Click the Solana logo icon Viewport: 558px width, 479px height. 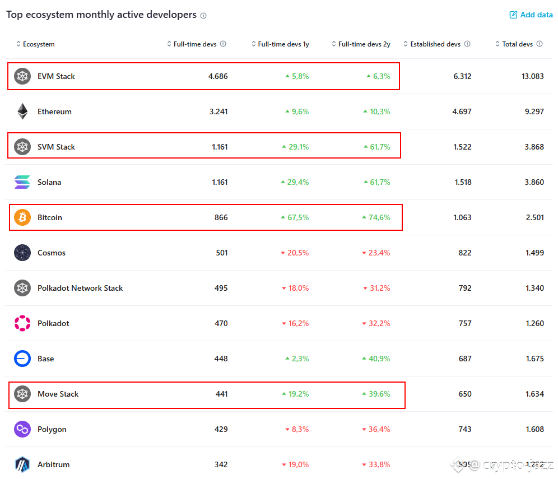tap(22, 182)
